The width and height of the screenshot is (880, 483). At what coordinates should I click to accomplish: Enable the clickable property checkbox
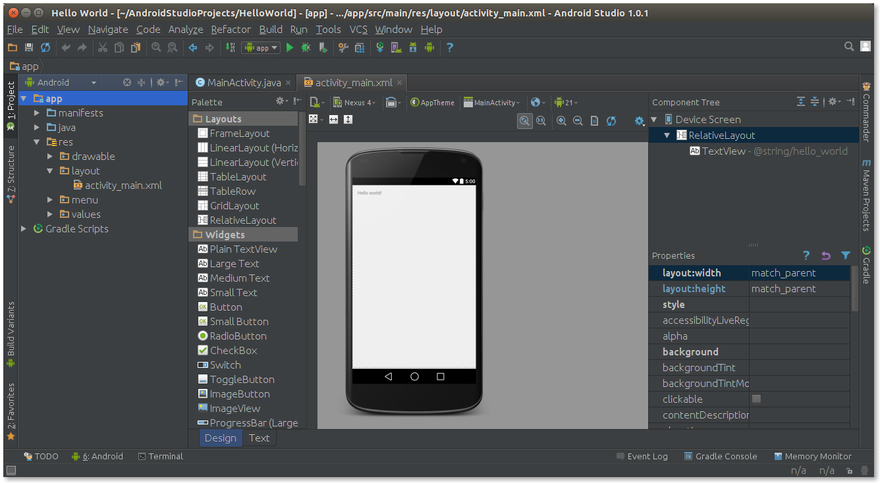coord(756,398)
